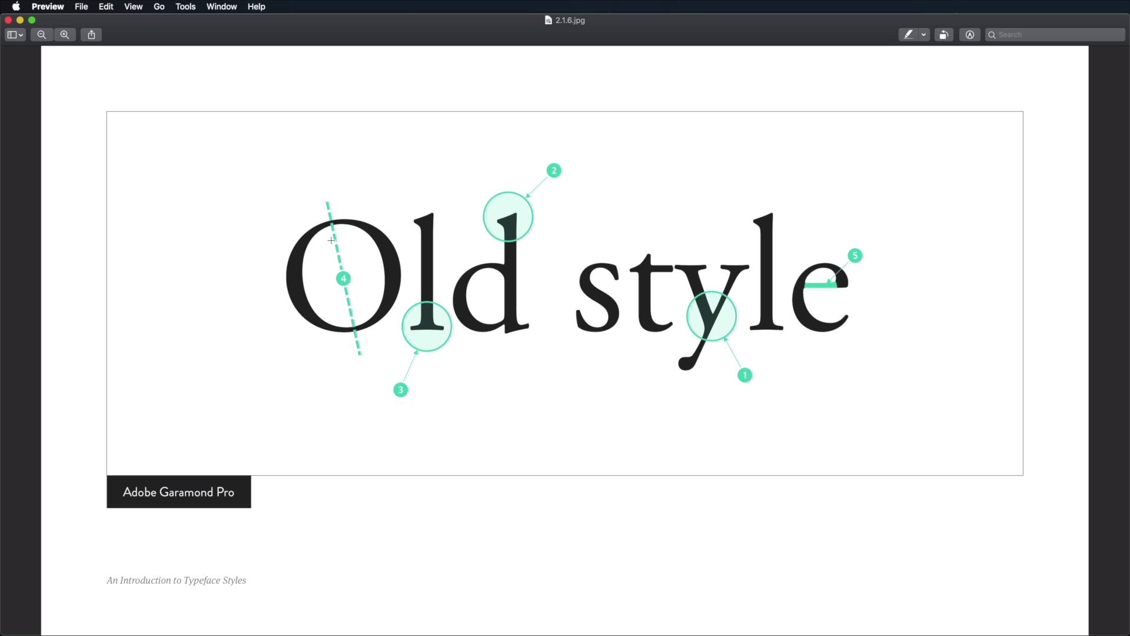Open the Share menu from the toolbar
The height and width of the screenshot is (636, 1130).
click(x=91, y=34)
